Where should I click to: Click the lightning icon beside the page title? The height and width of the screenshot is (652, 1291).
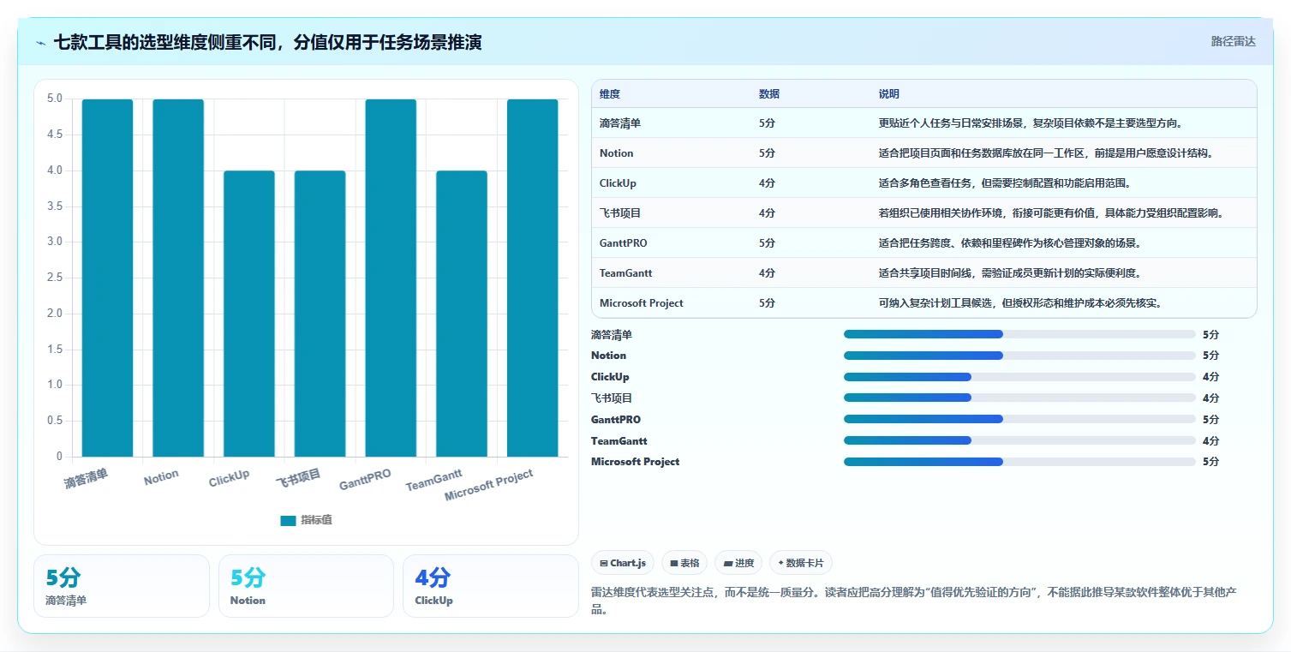[41, 42]
